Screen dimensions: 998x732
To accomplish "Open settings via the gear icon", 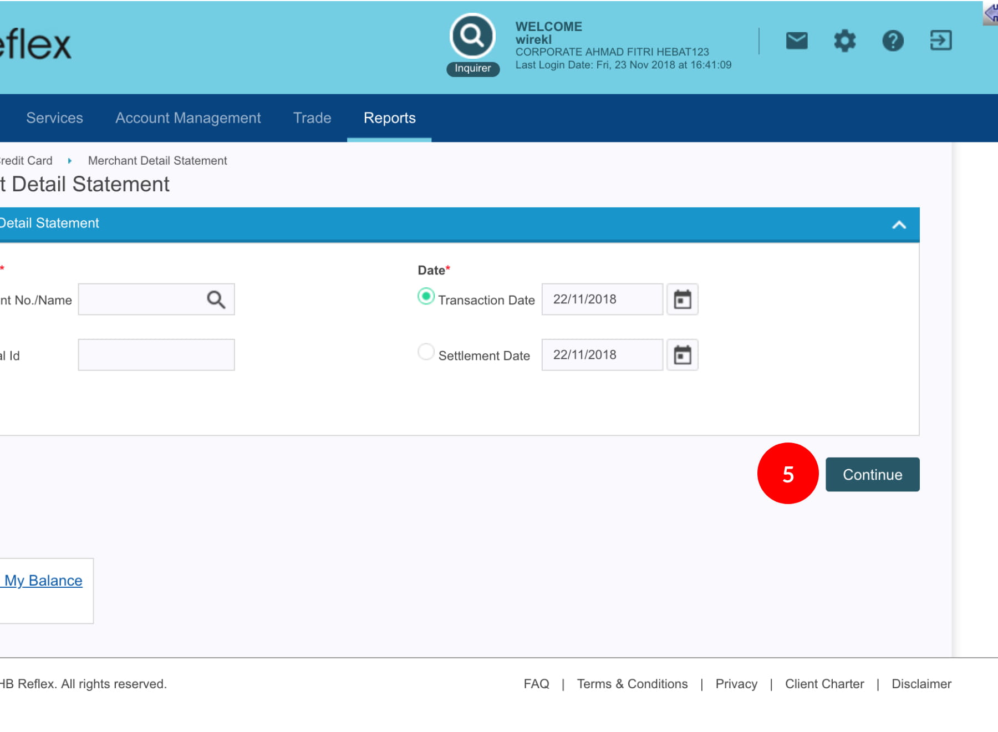I will pos(844,40).
